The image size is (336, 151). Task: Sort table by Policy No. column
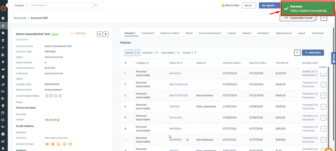(x=176, y=63)
